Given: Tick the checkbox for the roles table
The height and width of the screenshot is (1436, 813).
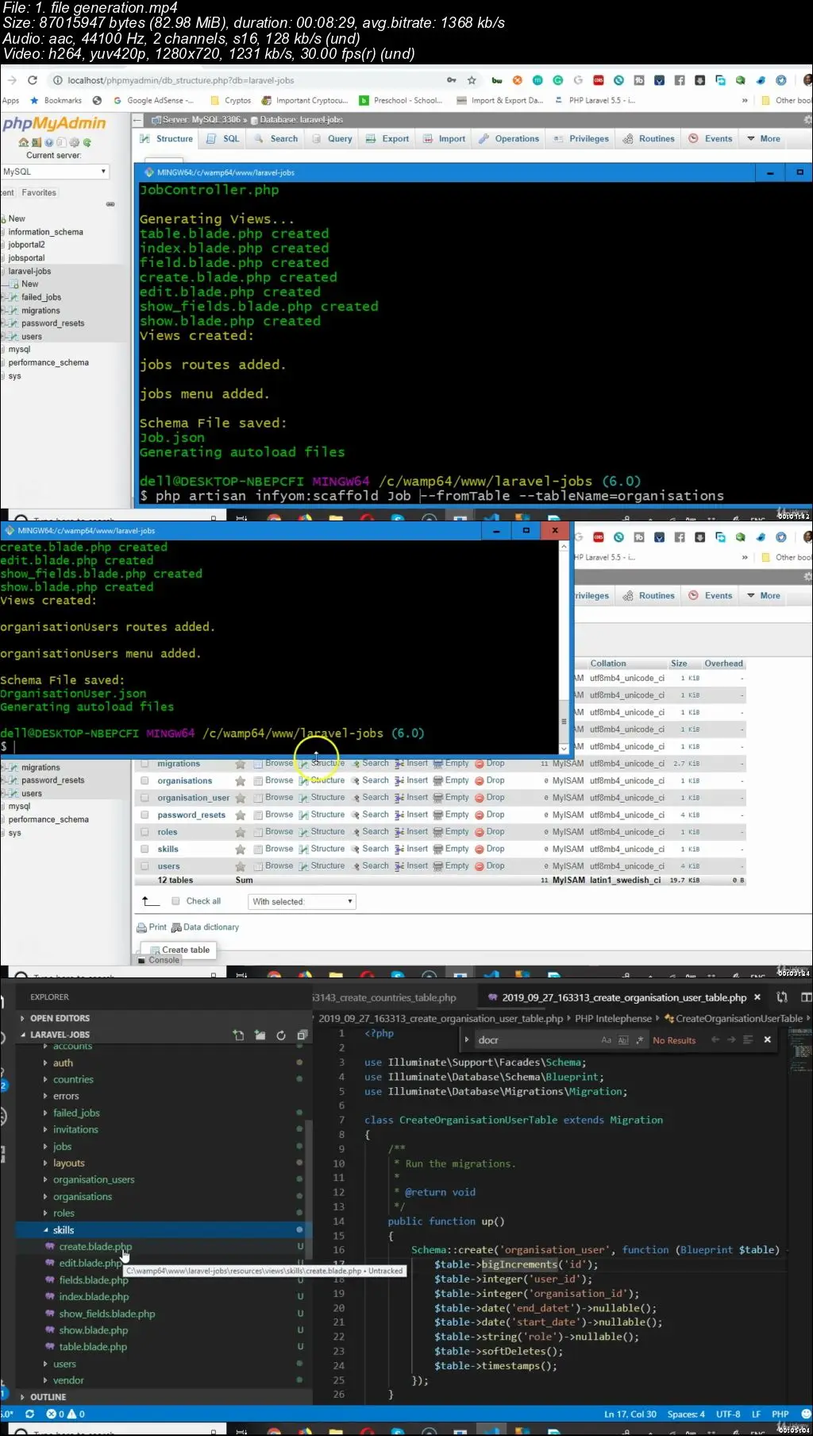Looking at the screenshot, I should click(x=144, y=832).
